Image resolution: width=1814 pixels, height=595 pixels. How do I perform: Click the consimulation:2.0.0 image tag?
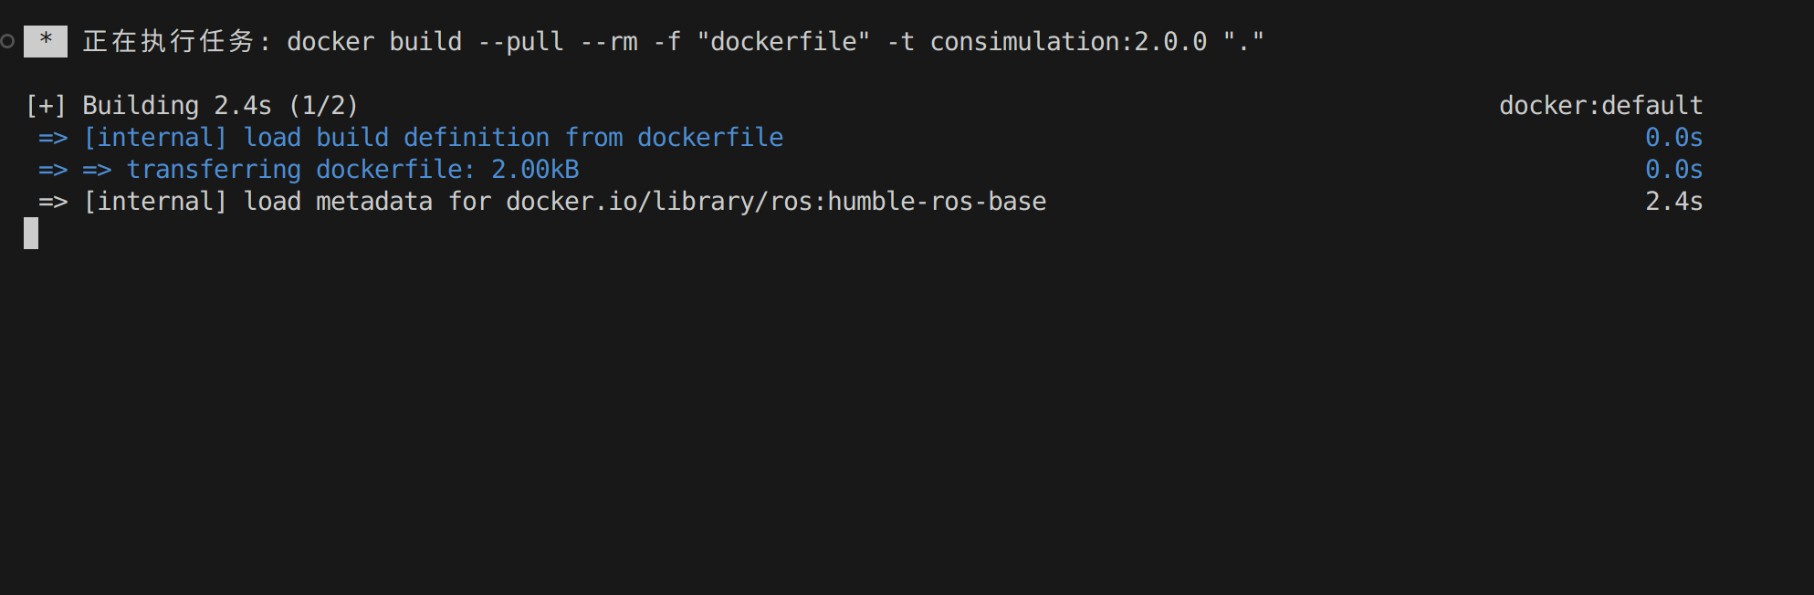(1068, 42)
